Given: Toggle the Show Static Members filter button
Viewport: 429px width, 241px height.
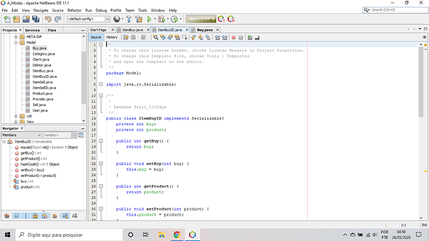Looking at the screenshot, I should tap(25, 215).
